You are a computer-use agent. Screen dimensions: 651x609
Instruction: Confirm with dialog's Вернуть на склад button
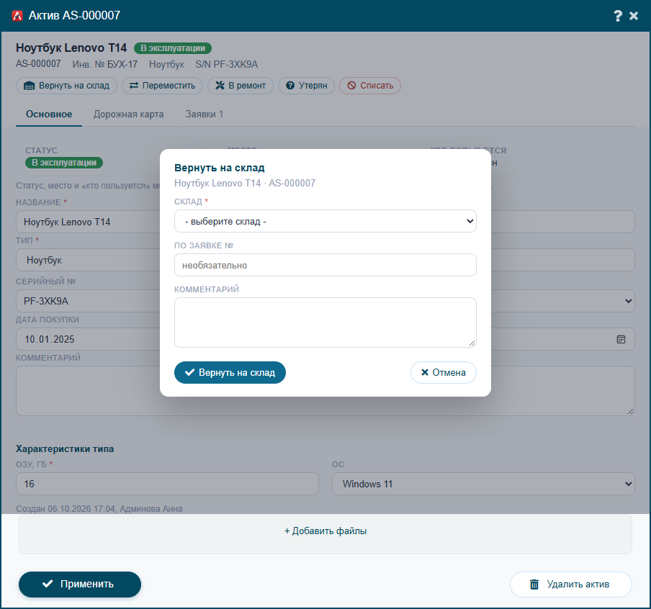tap(230, 372)
